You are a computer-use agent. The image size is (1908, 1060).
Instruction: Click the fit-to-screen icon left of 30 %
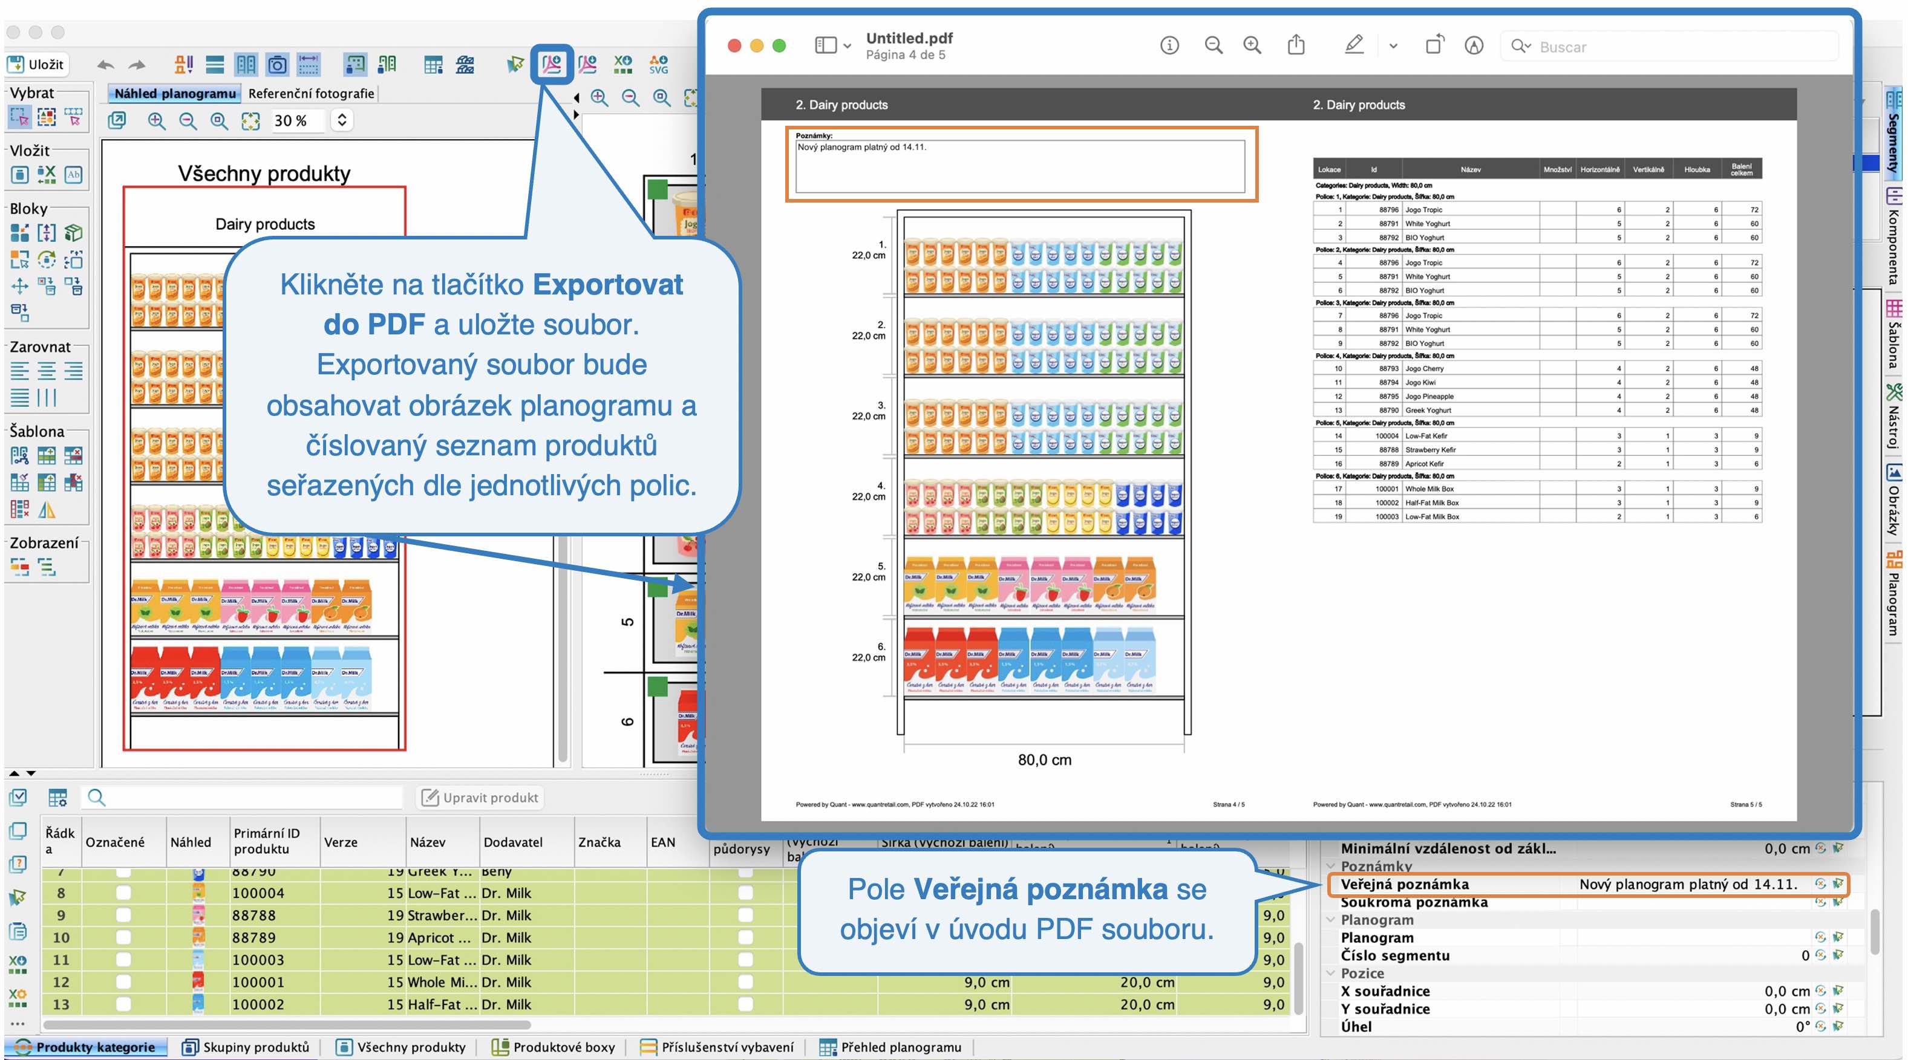coord(250,121)
